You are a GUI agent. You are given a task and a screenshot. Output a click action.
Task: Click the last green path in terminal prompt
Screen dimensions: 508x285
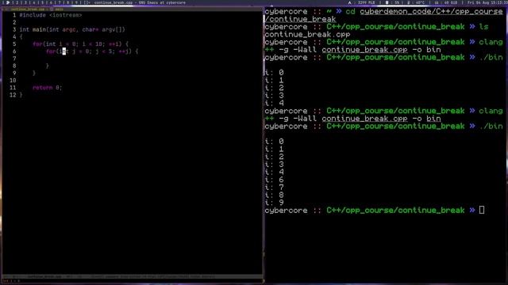coord(395,211)
